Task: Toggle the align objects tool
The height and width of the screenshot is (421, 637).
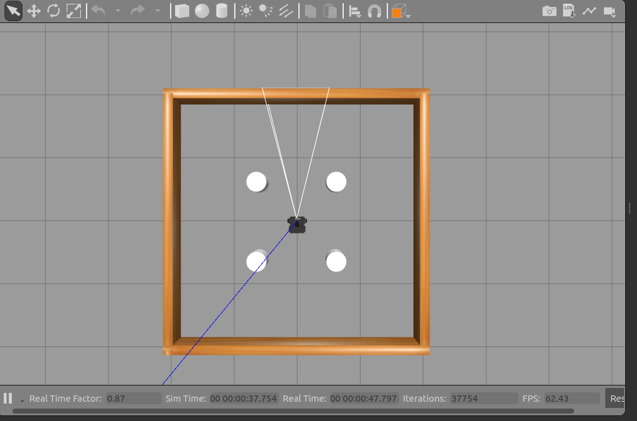Action: (x=354, y=11)
